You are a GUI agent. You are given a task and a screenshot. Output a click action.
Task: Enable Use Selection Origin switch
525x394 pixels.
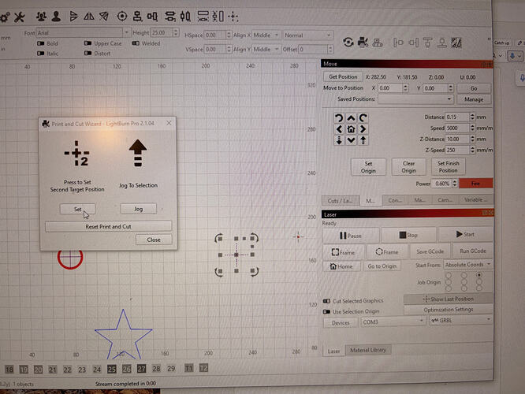(x=326, y=311)
